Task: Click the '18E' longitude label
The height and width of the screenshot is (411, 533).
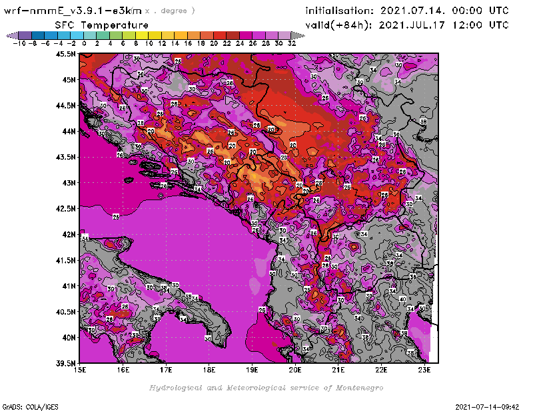Action: pyautogui.click(x=209, y=370)
